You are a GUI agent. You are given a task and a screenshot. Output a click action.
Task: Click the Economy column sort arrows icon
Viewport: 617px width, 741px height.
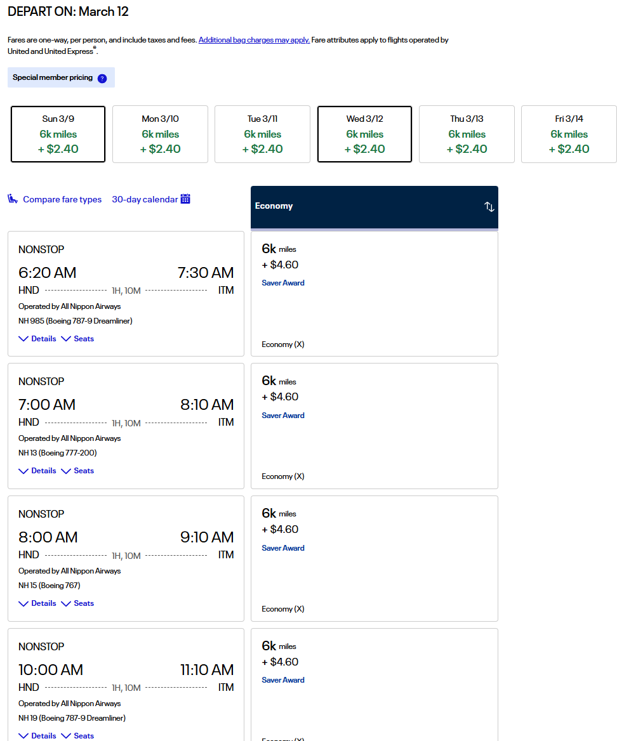pyautogui.click(x=489, y=207)
